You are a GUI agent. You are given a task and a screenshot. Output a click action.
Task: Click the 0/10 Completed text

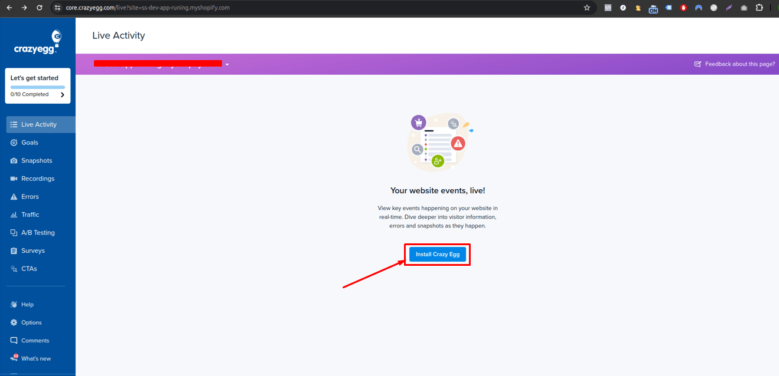point(30,94)
